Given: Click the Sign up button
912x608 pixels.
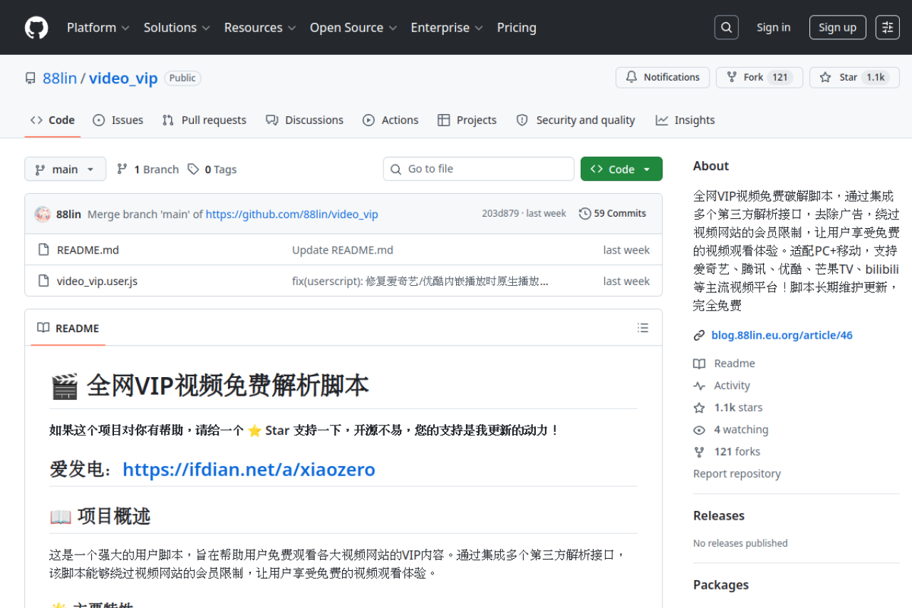Looking at the screenshot, I should coord(837,27).
